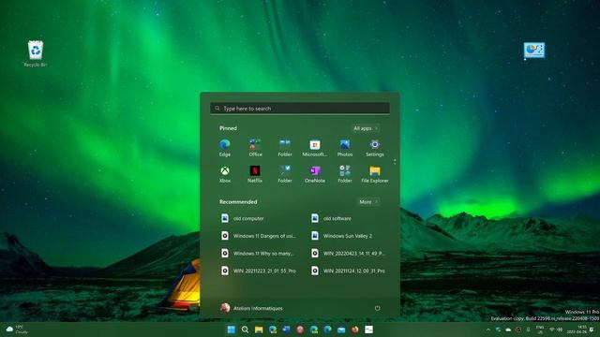Open 'Windows 11 Dangers of usi...' recommended item
600x337 pixels.
click(x=259, y=236)
